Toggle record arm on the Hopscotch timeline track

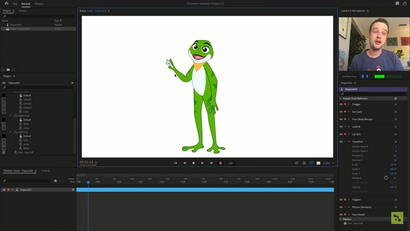[x=8, y=189]
